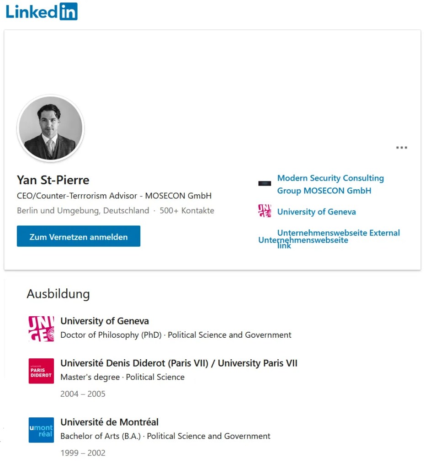Click the 500+ Kontakte text

coord(186,211)
